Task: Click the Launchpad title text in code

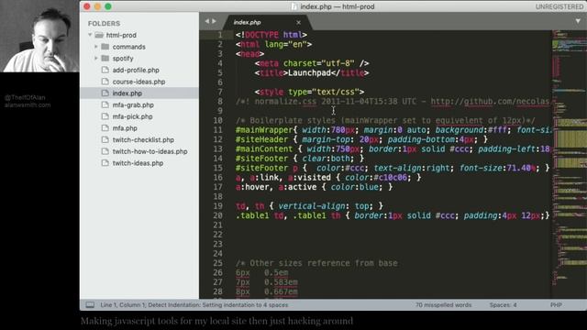Action: 309,73
